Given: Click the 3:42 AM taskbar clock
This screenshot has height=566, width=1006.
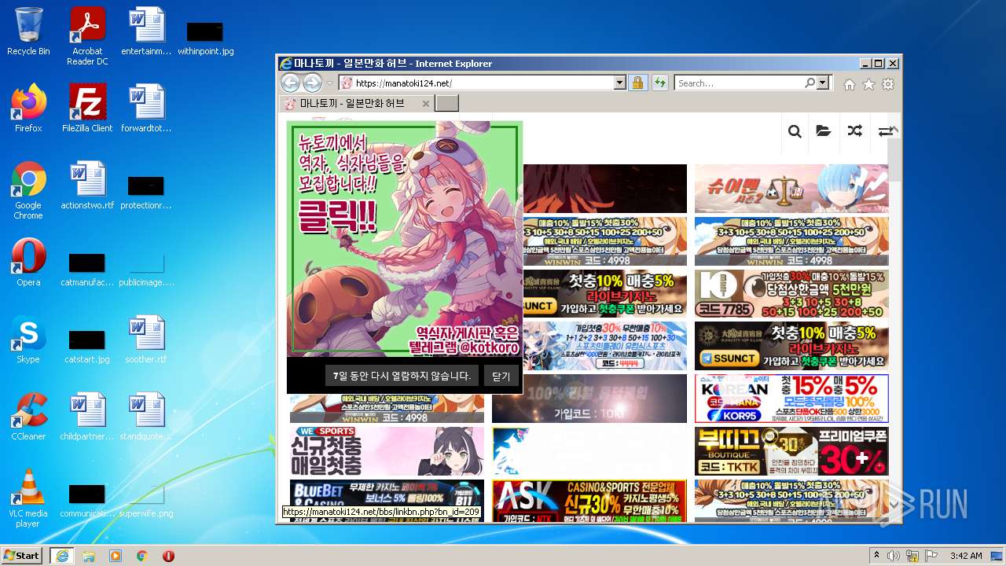Looking at the screenshot, I should (x=965, y=556).
